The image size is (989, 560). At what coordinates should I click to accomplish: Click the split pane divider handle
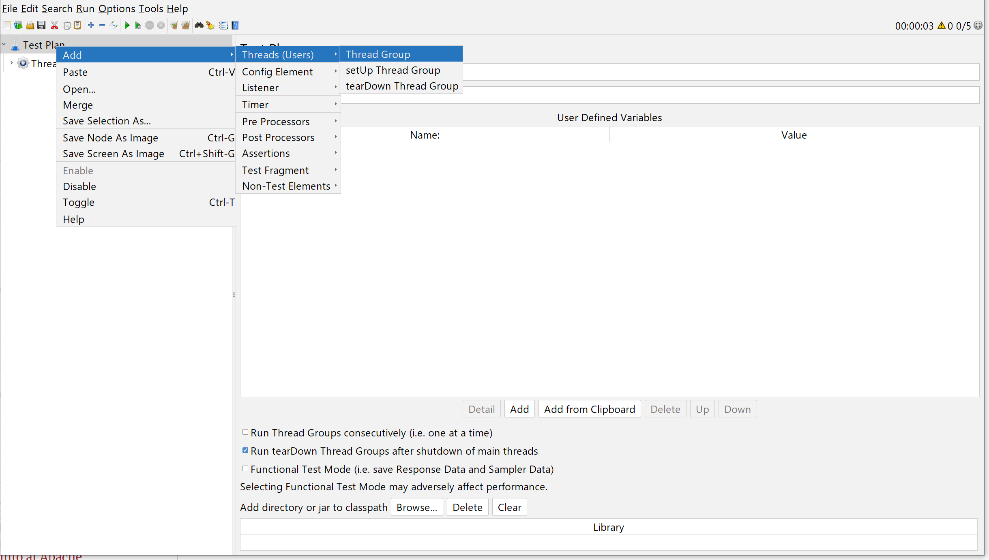click(234, 295)
